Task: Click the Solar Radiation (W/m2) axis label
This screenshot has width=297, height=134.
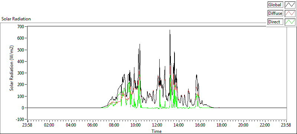Action: click(x=12, y=68)
